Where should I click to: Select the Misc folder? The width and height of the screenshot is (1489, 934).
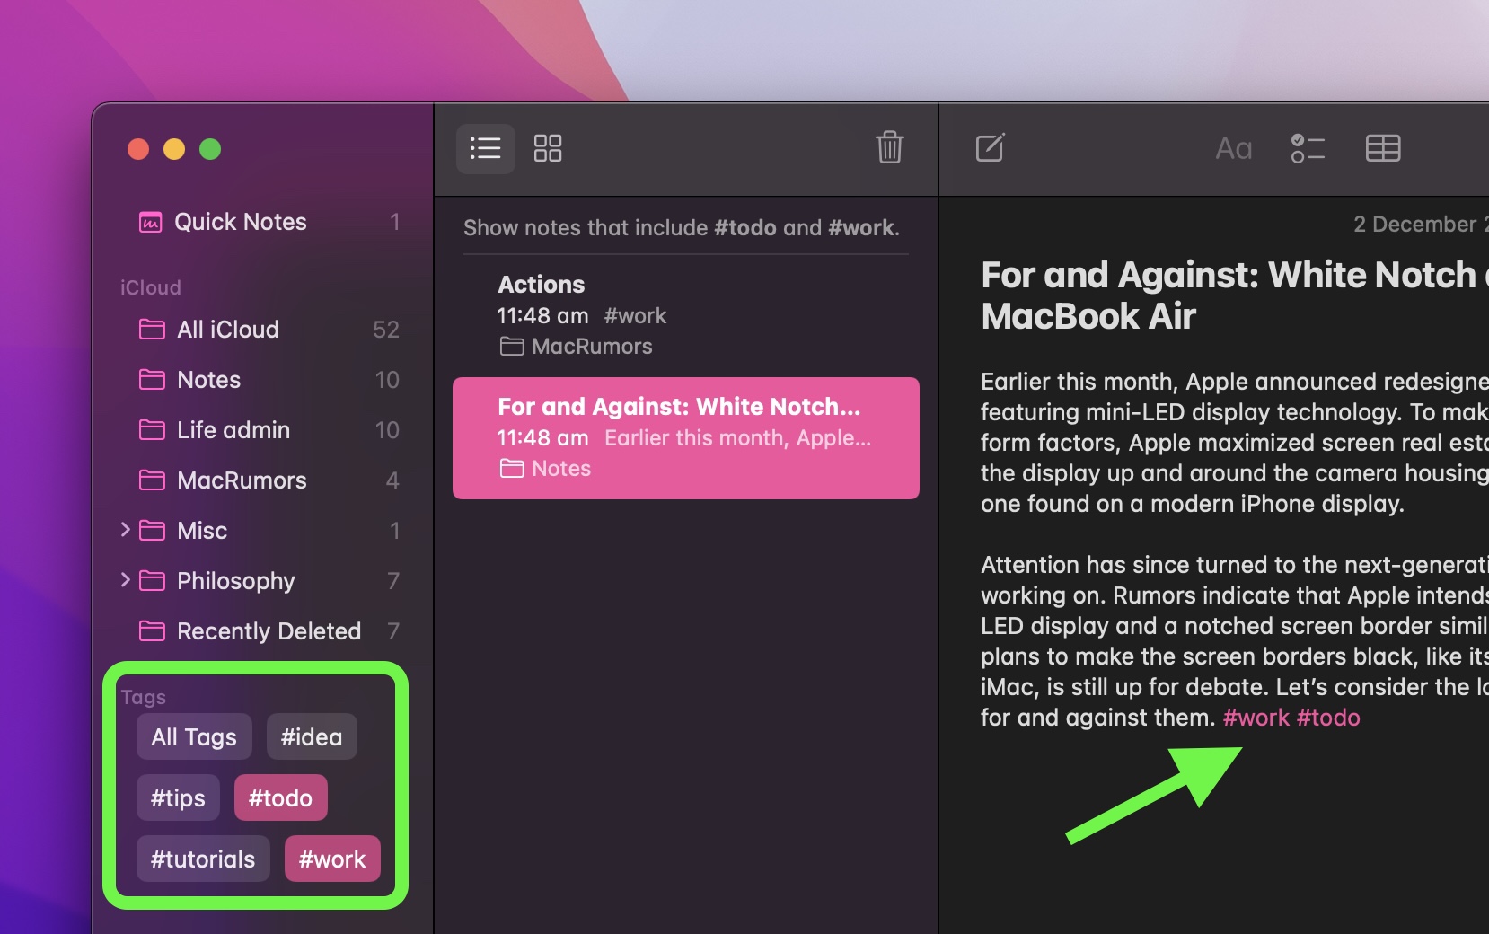click(269, 531)
